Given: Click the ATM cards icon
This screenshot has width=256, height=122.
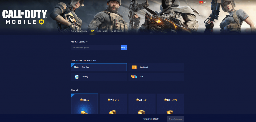Looking at the screenshot, I should pos(134,77).
